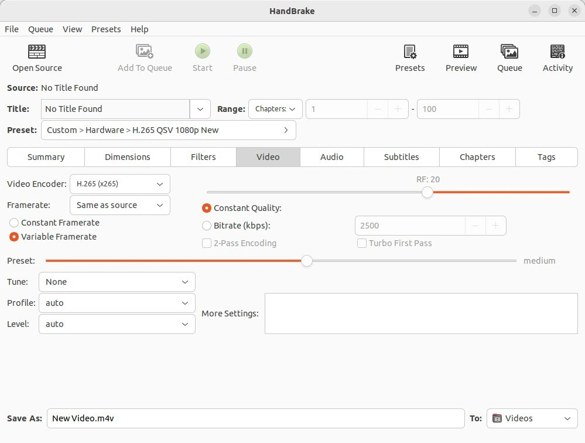Open the Preview window icon
585x443 pixels.
461,52
